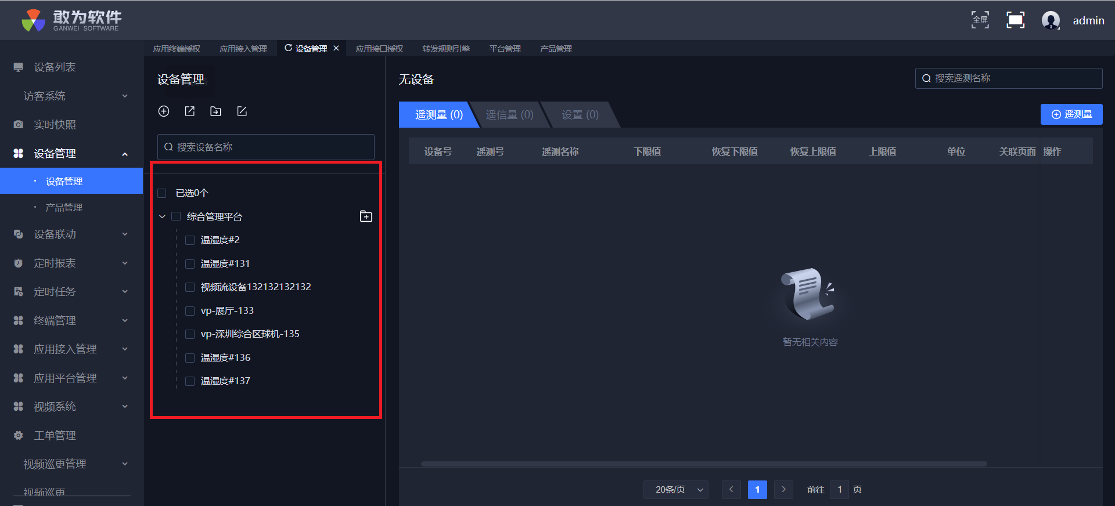
Task: Check the 温湿度#131 checkbox
Action: [x=190, y=264]
